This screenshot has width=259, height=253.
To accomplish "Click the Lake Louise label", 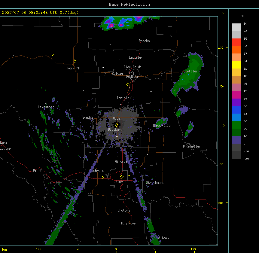I will [x=5, y=145].
